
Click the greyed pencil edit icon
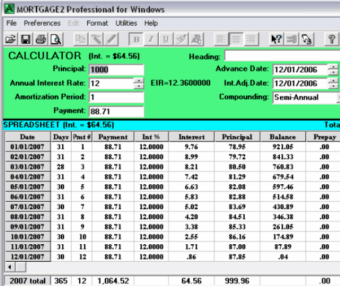click(111, 39)
